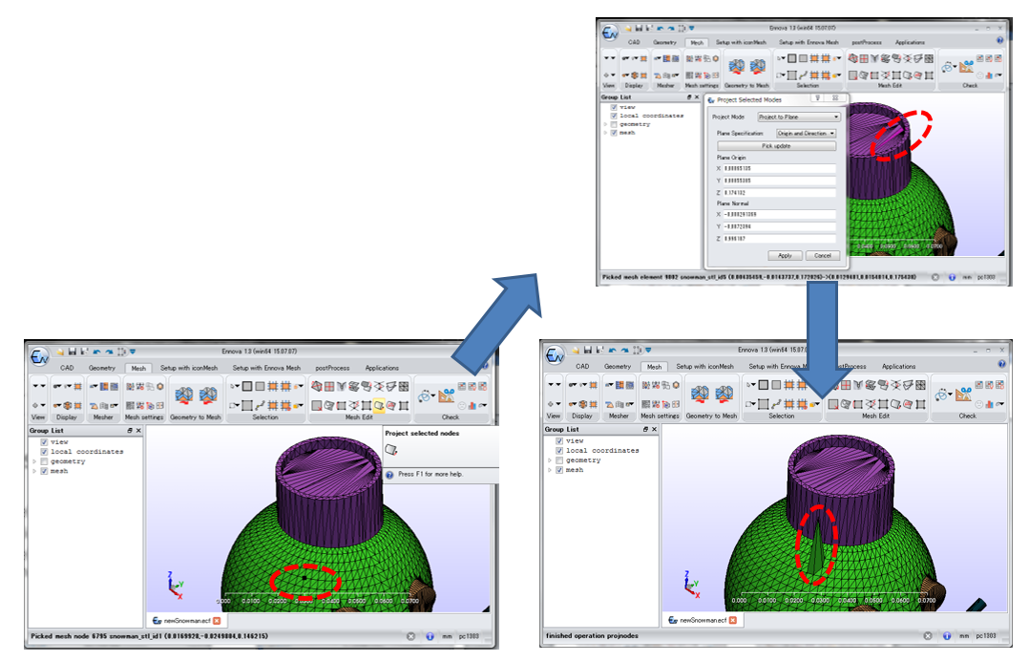Uncheck 'local coordinates' in the dialog window's Group List
Viewport: 1029px width, 662px height.
(614, 116)
